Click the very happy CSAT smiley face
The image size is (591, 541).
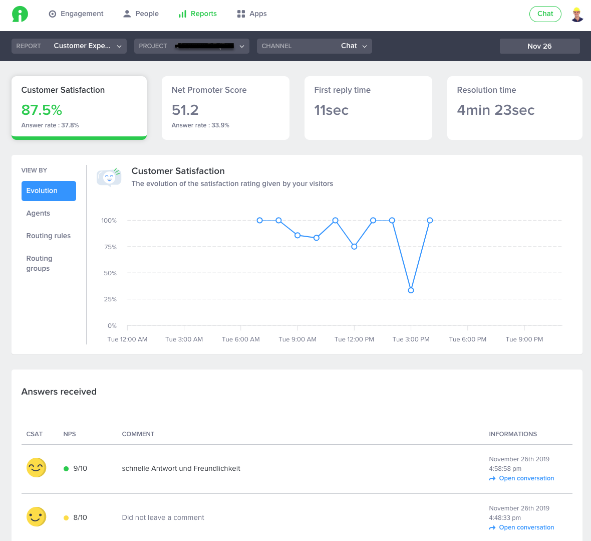(36, 468)
